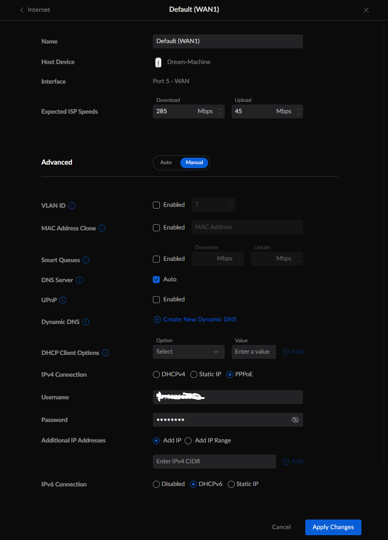Reveal password with the eye icon
Viewport: 388px width, 540px height.
pyautogui.click(x=295, y=420)
